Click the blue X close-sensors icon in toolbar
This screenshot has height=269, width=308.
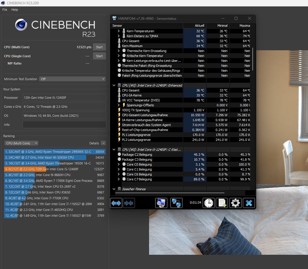[x=249, y=203]
